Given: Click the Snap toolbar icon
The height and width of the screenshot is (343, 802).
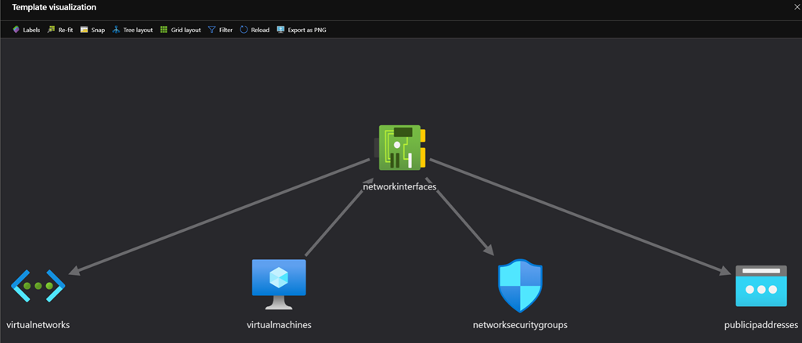Looking at the screenshot, I should (x=85, y=30).
